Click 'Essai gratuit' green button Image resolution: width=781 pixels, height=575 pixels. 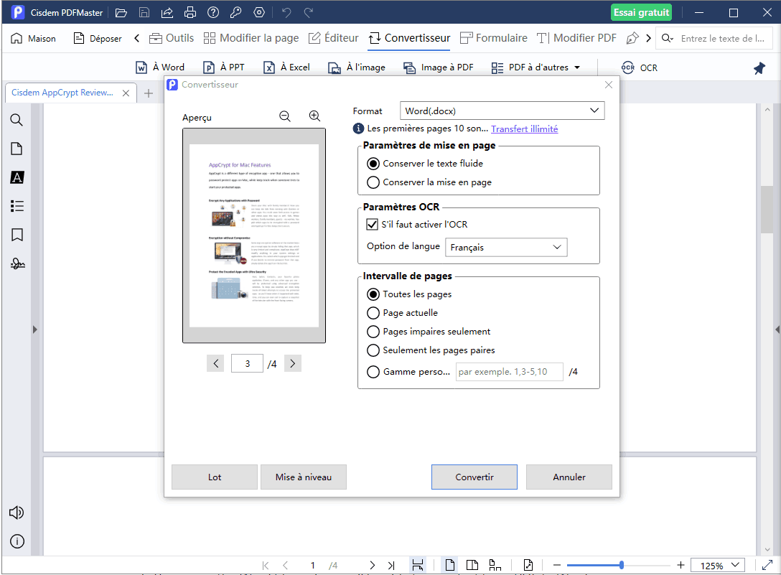(641, 13)
